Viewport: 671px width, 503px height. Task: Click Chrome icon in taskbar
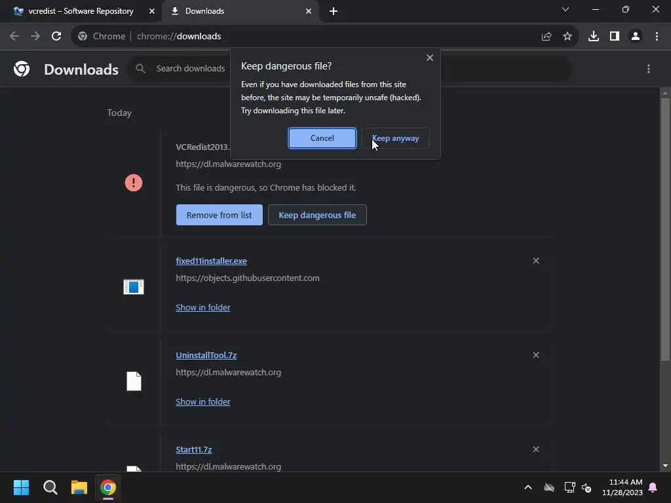click(108, 487)
